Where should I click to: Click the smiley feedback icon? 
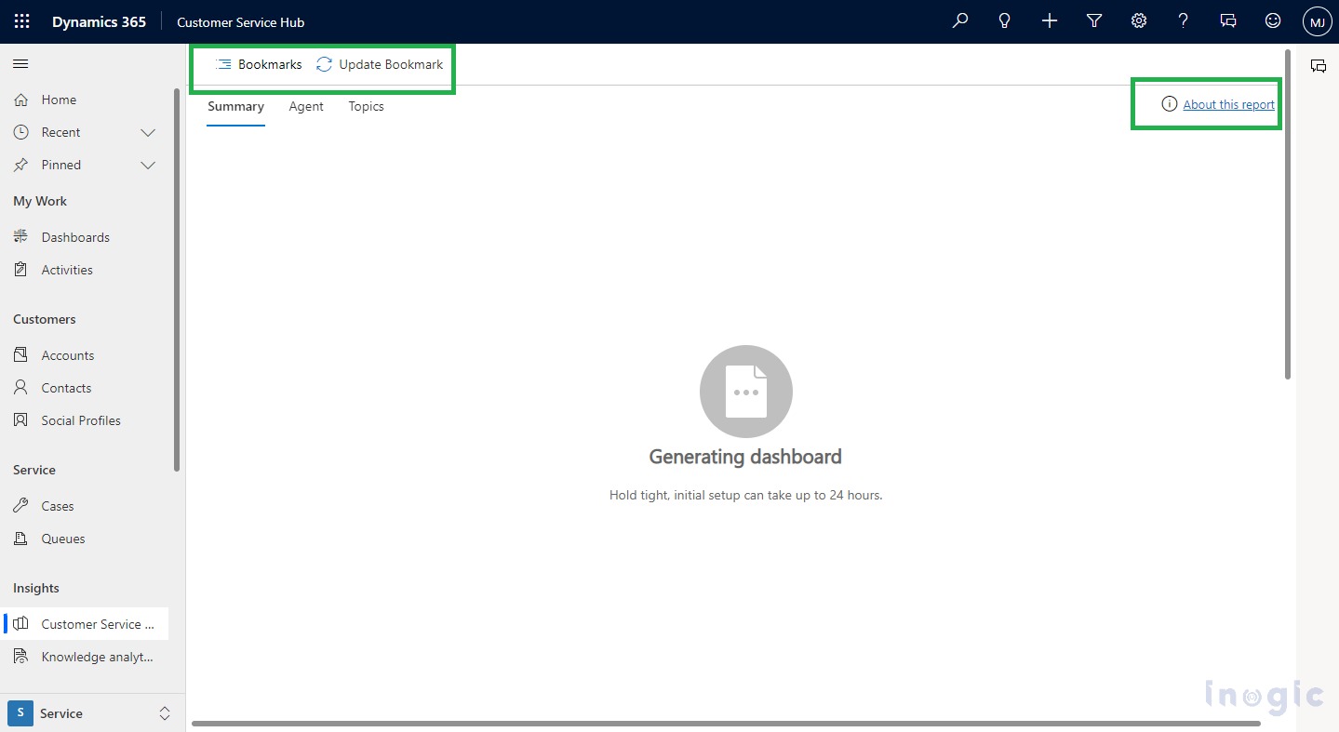1273,20
